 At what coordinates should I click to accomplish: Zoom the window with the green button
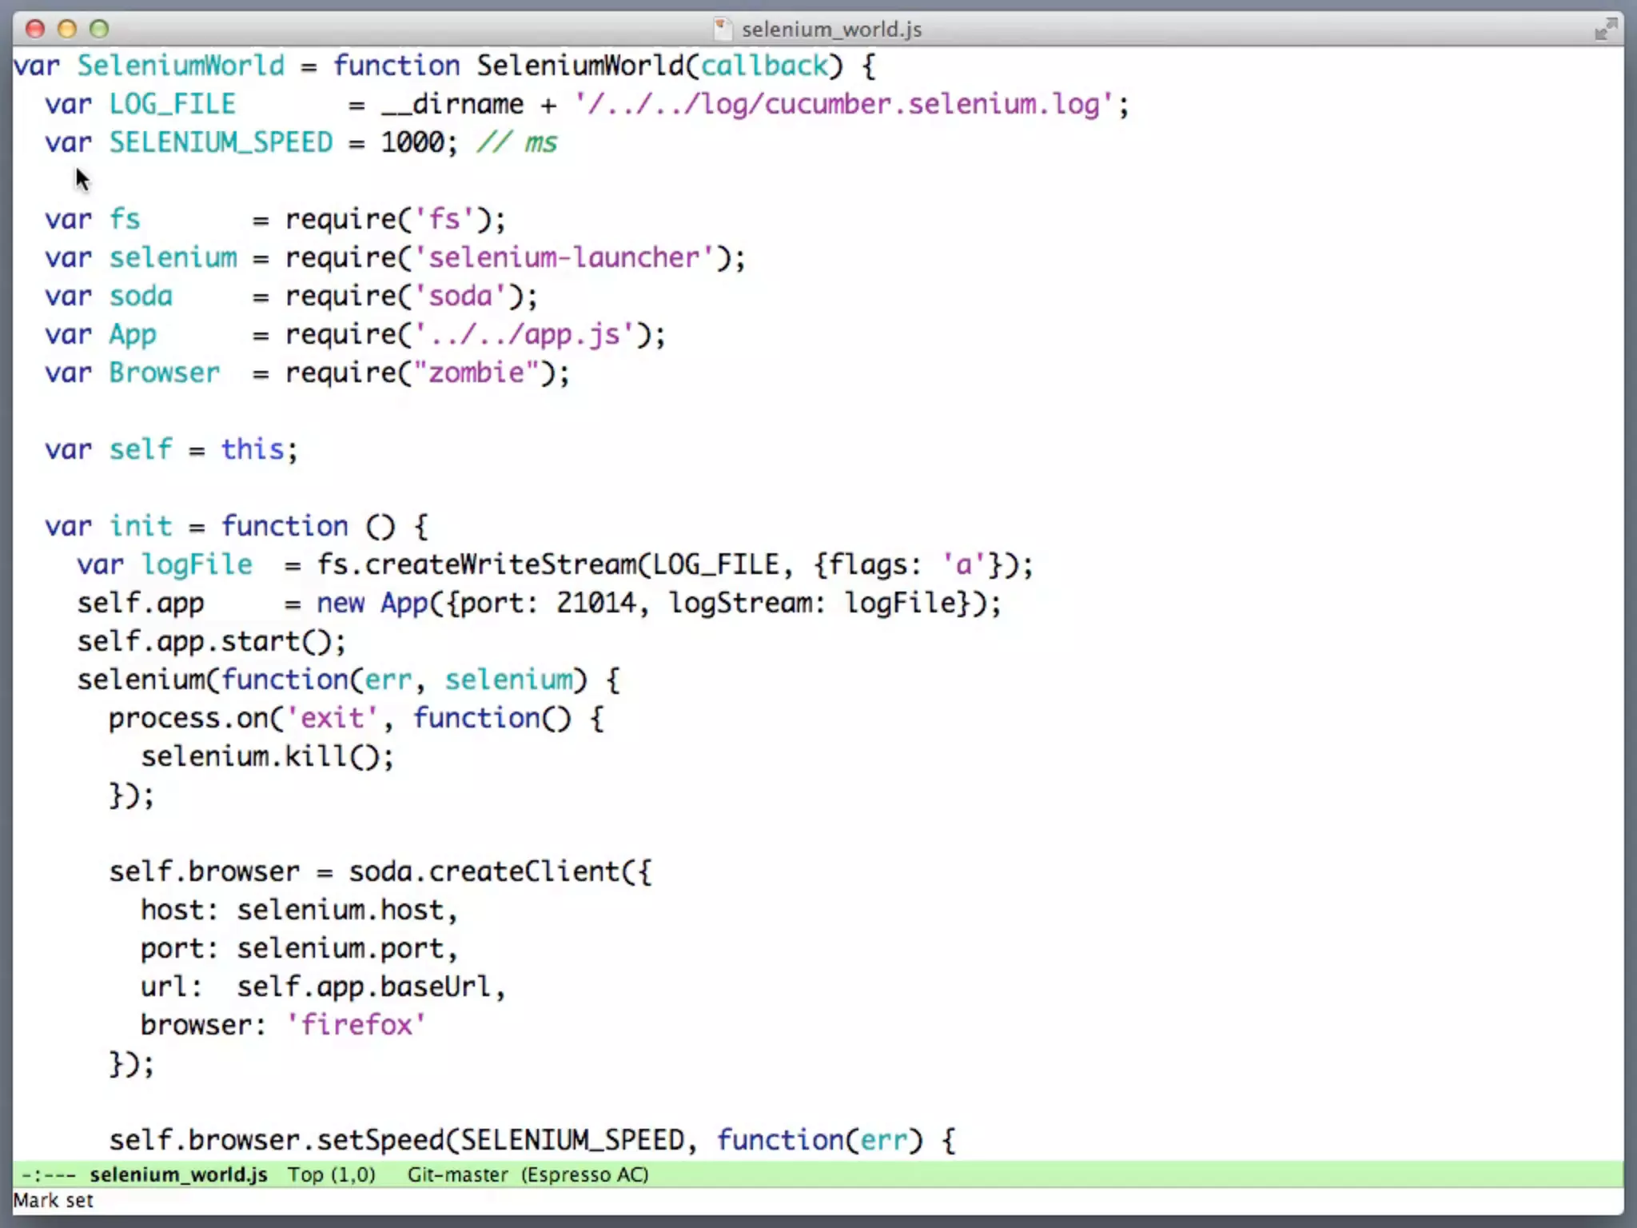point(99,30)
